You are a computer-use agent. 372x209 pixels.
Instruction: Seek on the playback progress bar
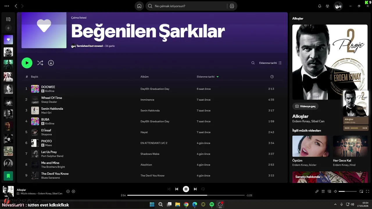[186, 195]
